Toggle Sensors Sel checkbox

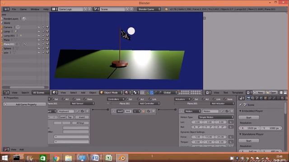point(52,99)
